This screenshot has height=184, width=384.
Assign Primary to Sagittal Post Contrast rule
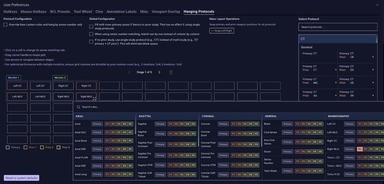coord(160,144)
